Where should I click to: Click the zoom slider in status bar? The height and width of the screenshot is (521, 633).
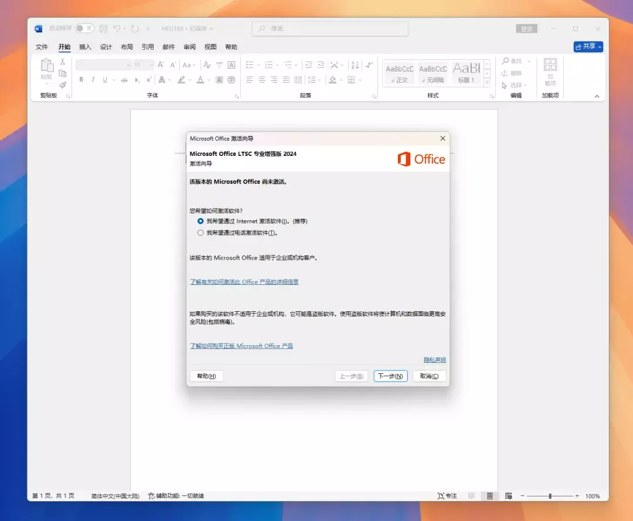(550, 496)
